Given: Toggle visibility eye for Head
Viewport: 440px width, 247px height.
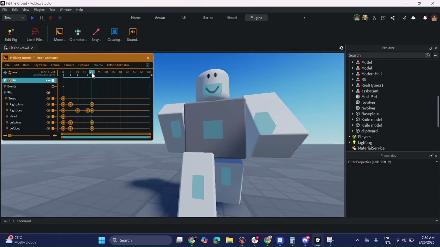Looking at the screenshot, I should [x=48, y=116].
